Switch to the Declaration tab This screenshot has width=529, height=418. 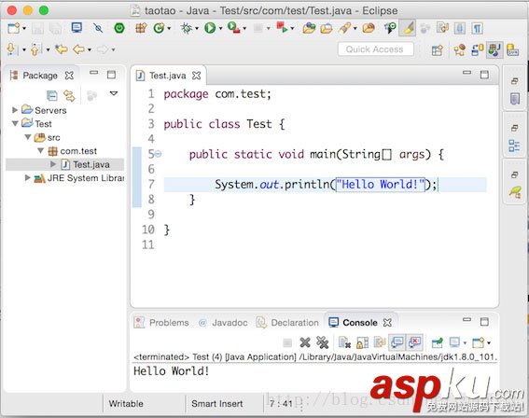[287, 323]
